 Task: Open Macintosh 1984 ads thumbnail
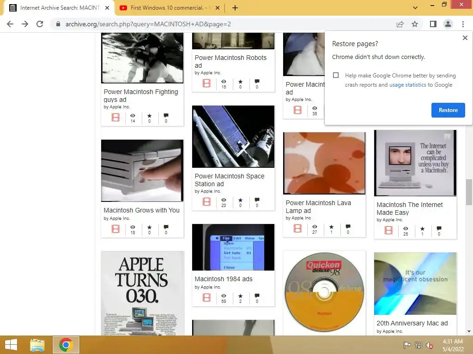pyautogui.click(x=233, y=247)
